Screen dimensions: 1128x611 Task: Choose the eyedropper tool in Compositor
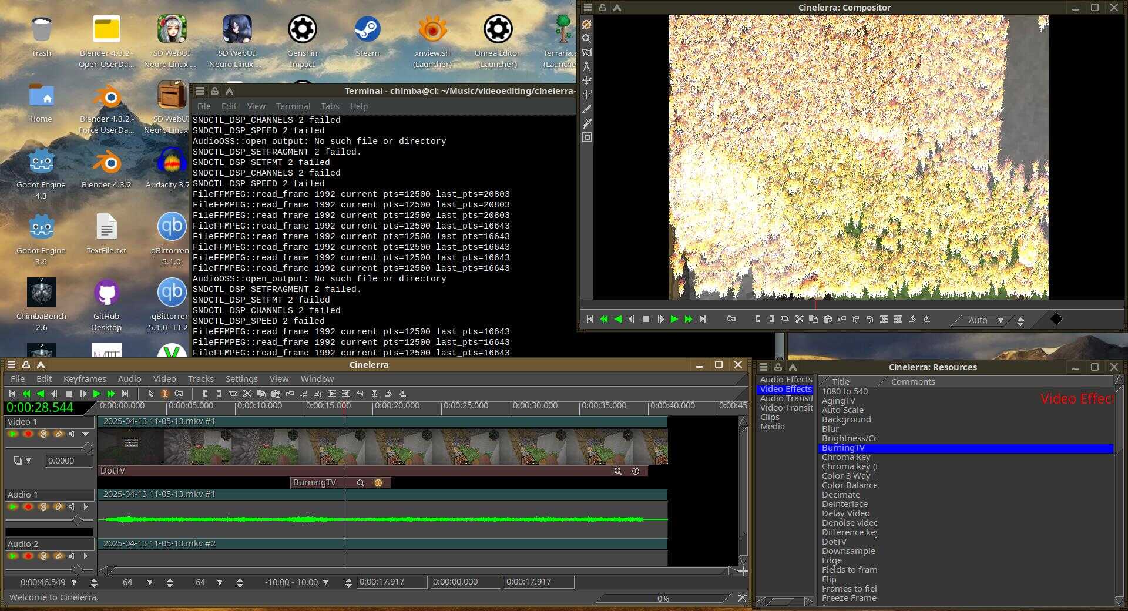tap(586, 123)
